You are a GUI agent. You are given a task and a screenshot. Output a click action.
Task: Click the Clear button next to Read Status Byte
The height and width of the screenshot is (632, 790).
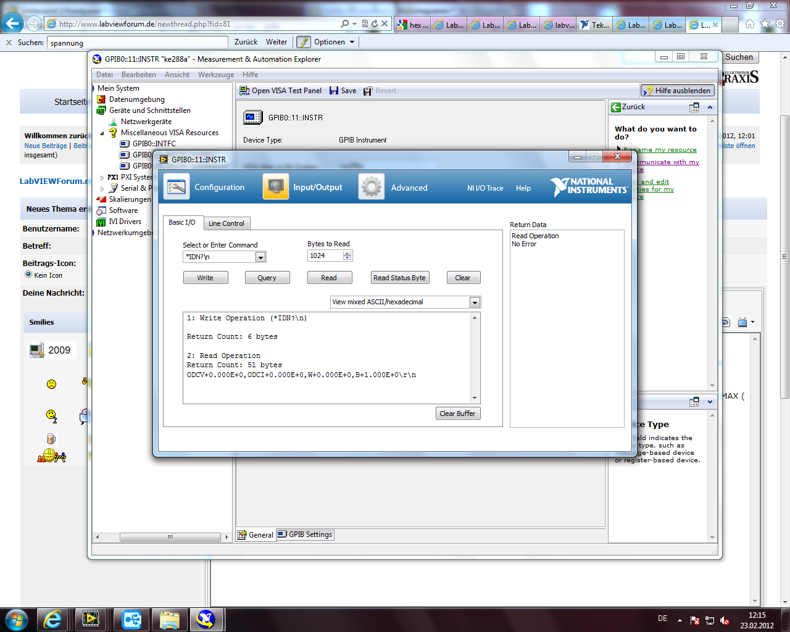(463, 278)
